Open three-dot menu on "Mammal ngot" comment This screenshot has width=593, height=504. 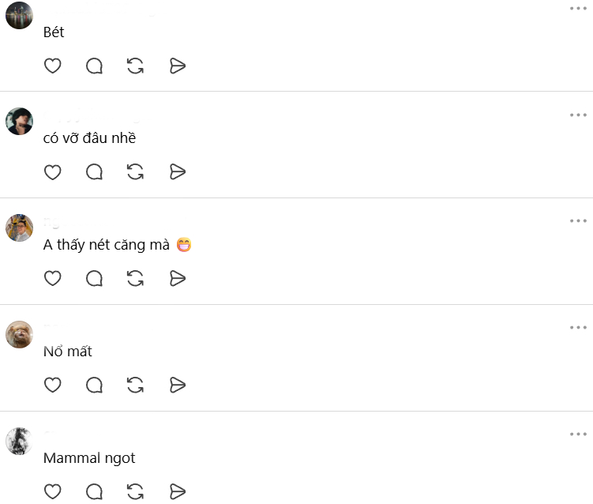point(578,434)
